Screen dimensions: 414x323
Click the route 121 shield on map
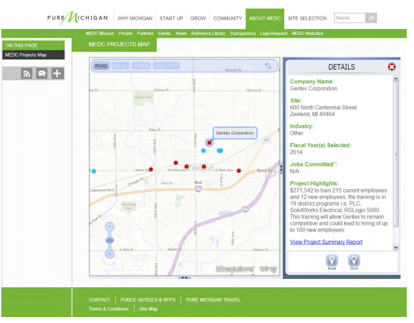coord(266,140)
